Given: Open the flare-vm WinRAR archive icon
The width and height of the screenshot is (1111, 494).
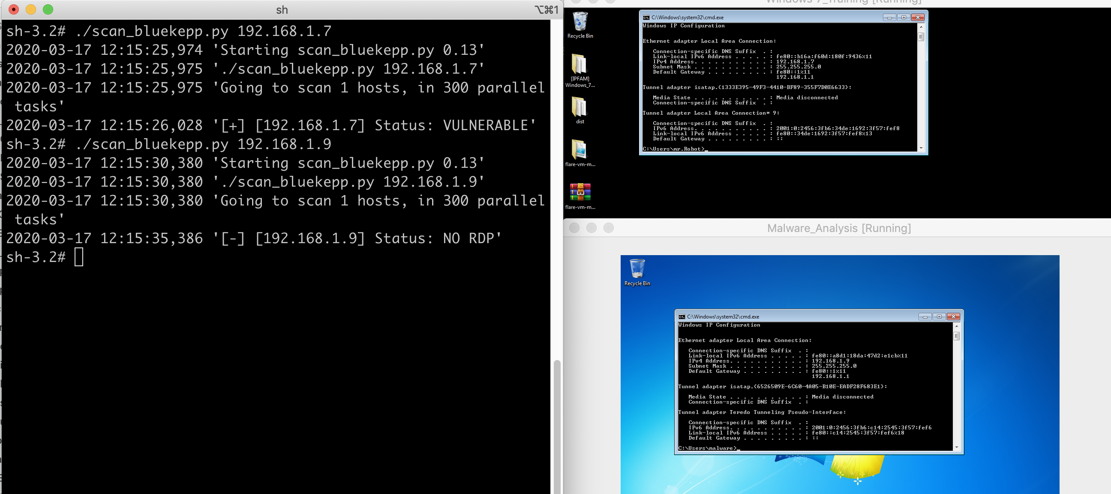Looking at the screenshot, I should coord(580,192).
